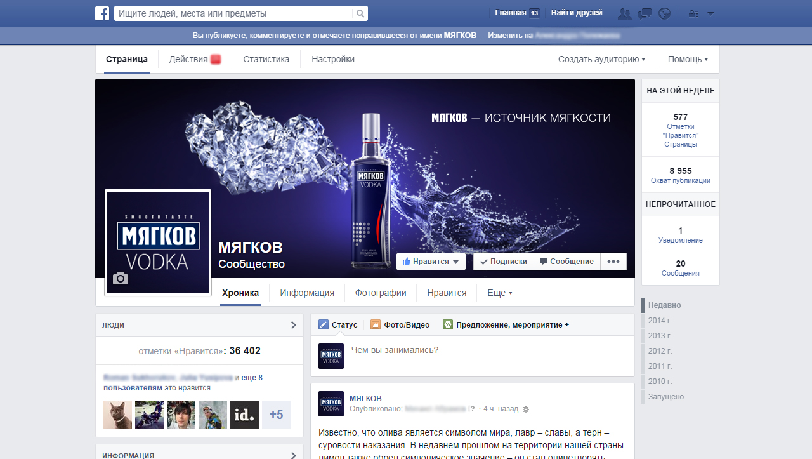This screenshot has width=812, height=459.
Task: Toggle the Подписки following button
Action: (x=503, y=262)
